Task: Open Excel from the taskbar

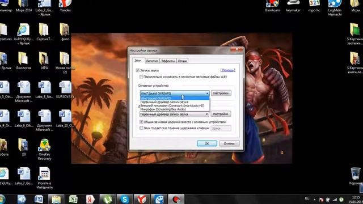Action: pyautogui.click(x=73, y=199)
